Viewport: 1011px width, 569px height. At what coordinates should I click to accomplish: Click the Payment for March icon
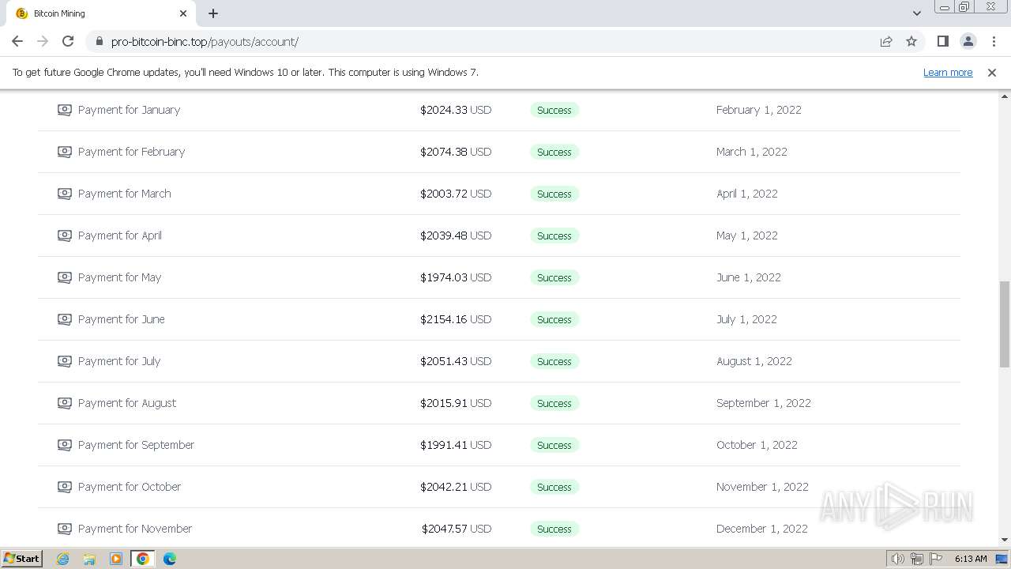[65, 194]
